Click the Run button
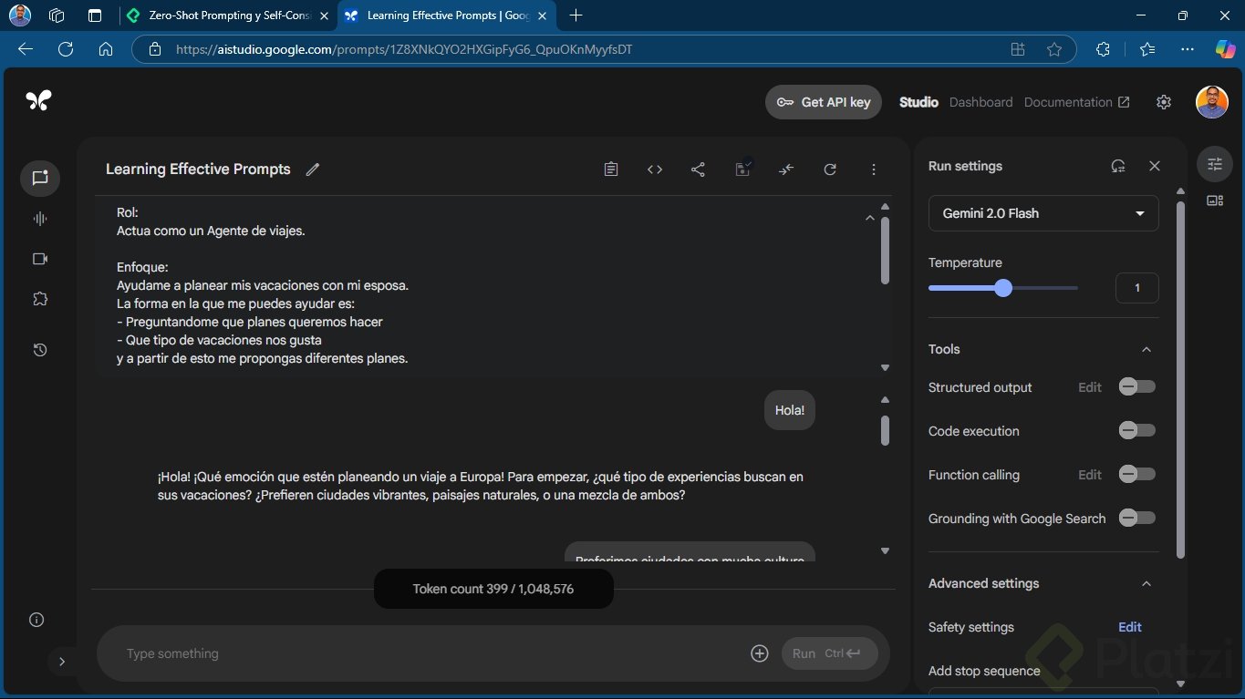Screen dimensions: 1245x699 [x=829, y=653]
